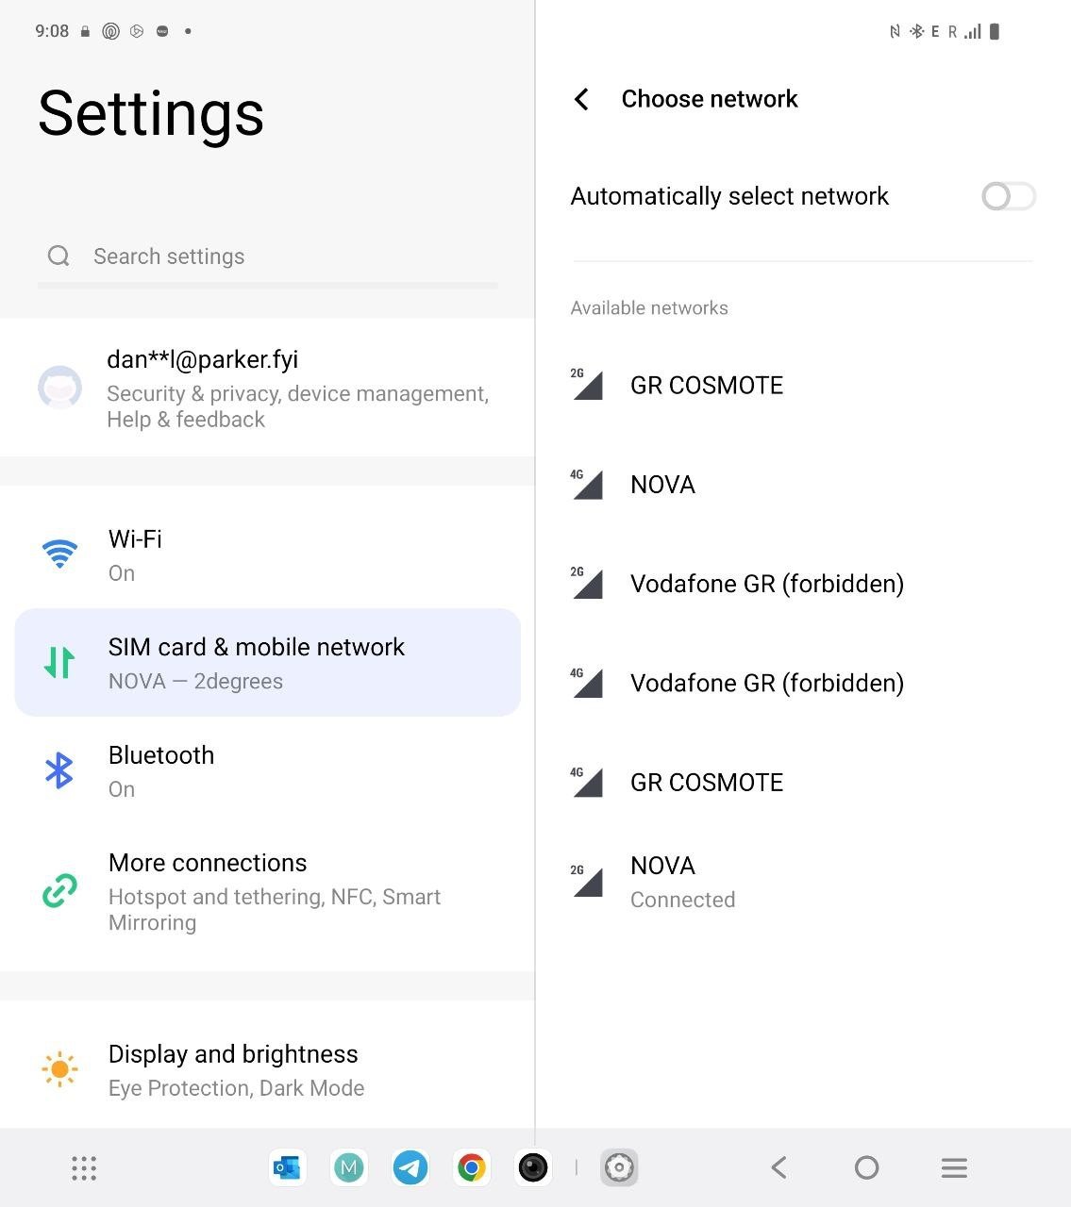The width and height of the screenshot is (1071, 1207).
Task: Go back using the Choose network arrow
Action: [x=581, y=99]
